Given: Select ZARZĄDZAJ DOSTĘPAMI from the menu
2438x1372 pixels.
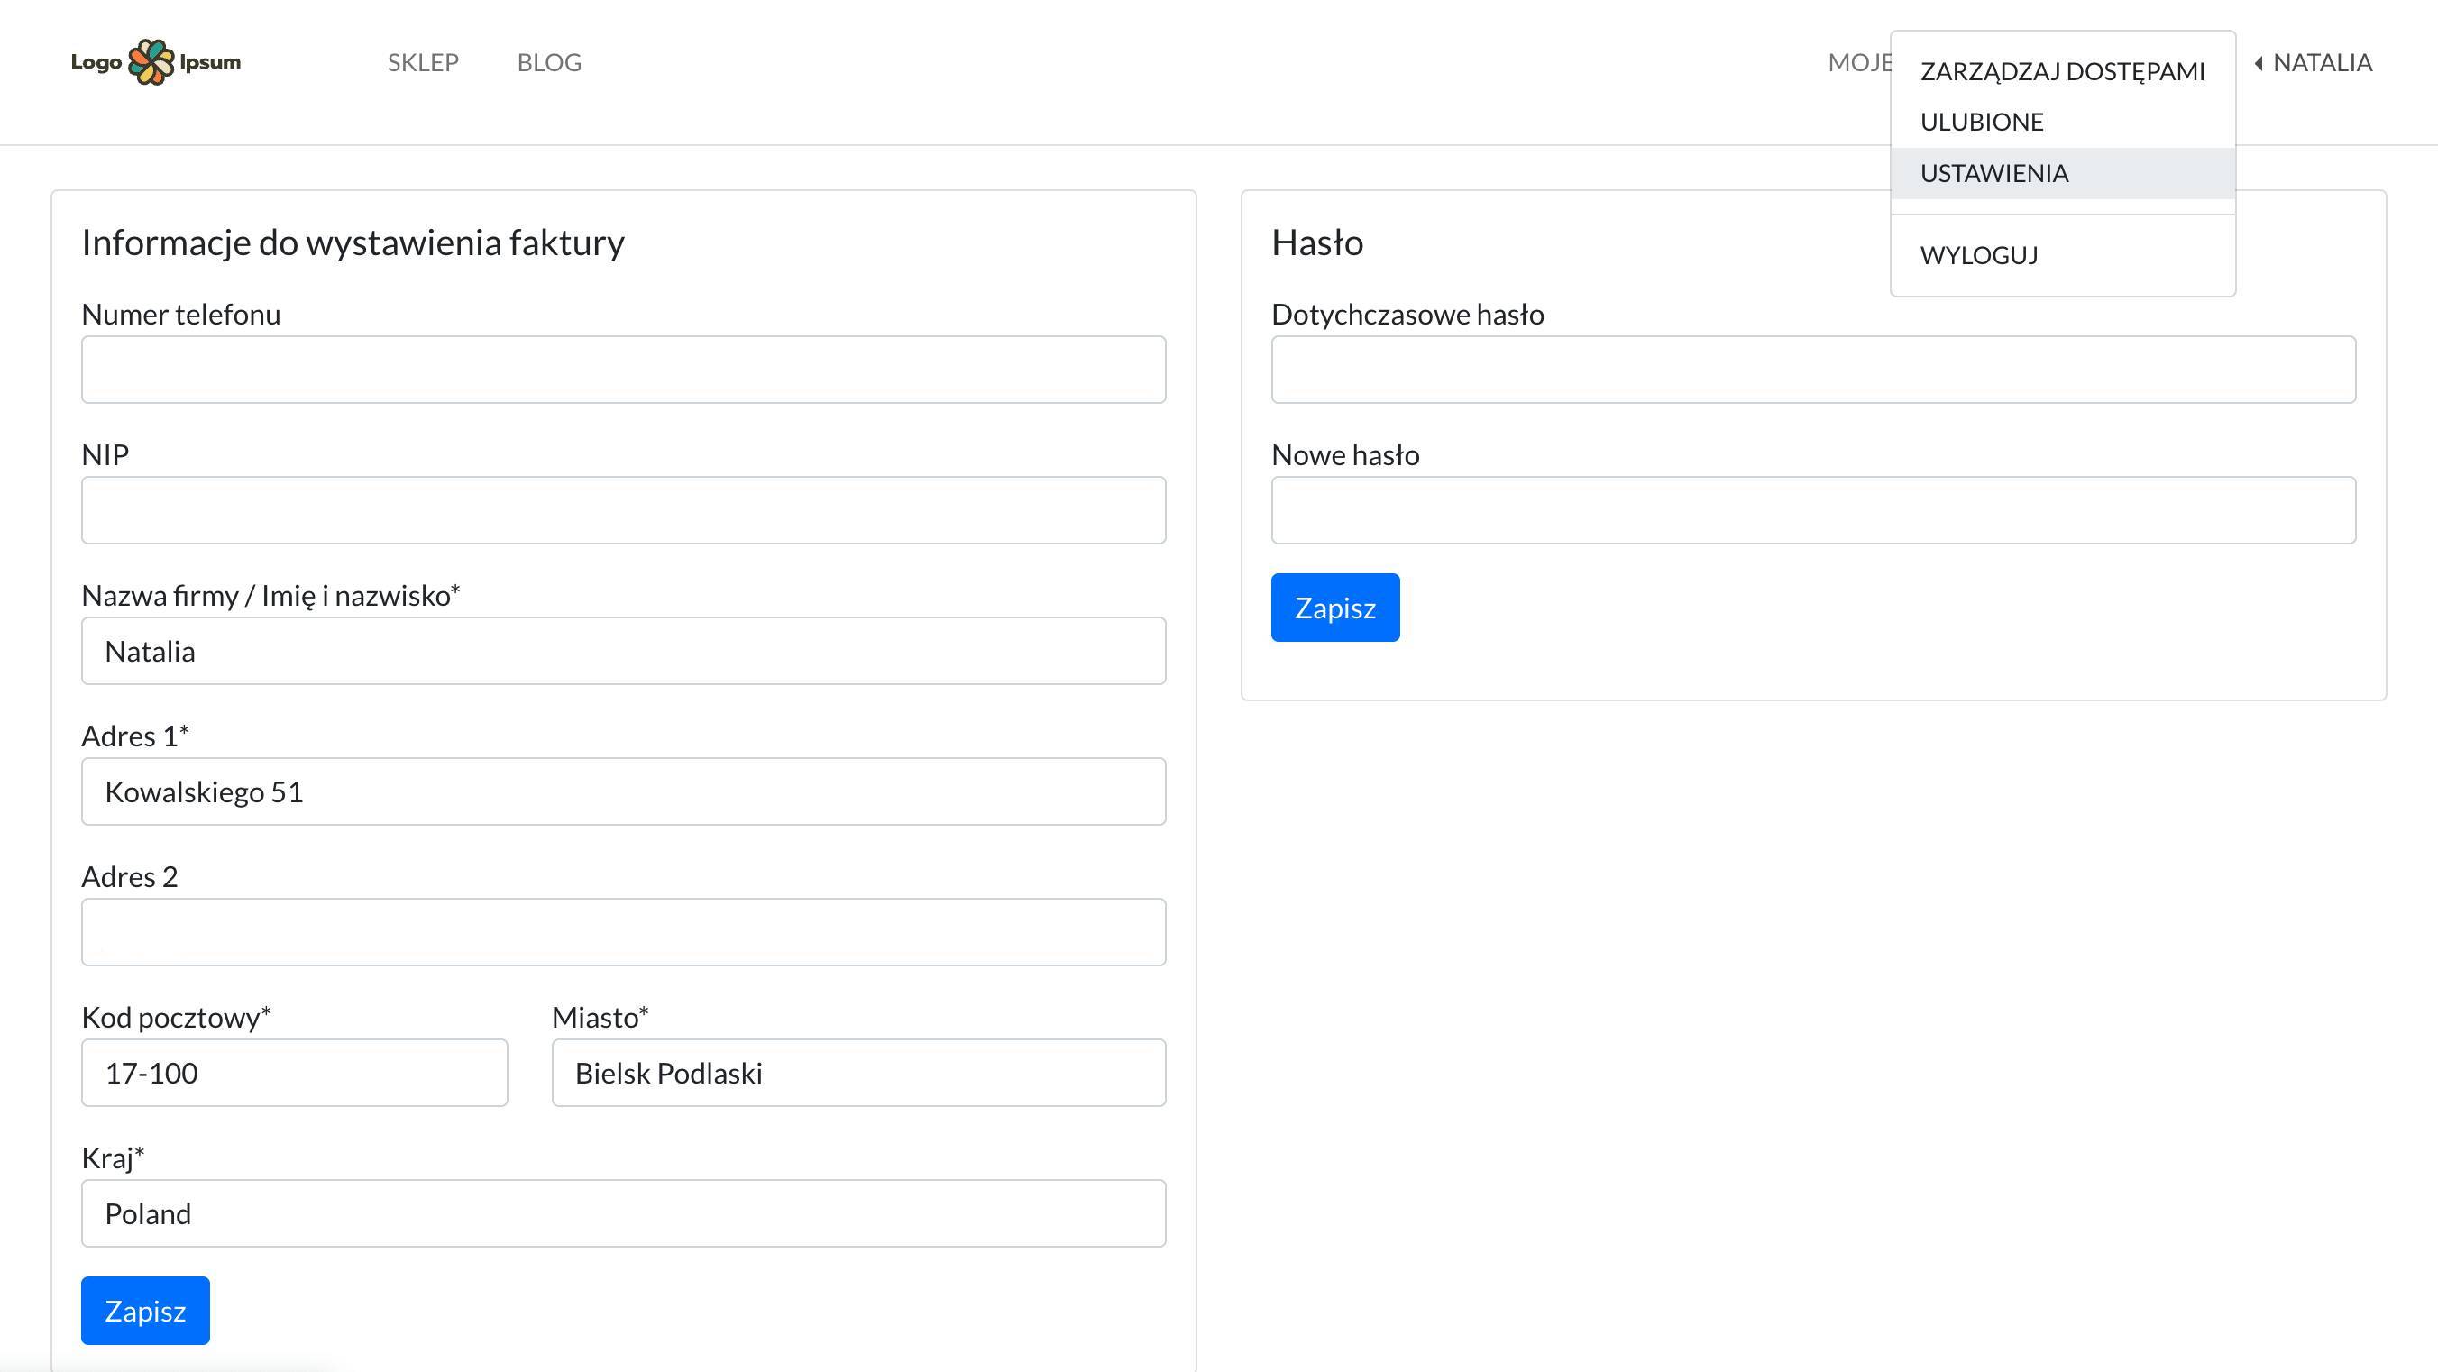Looking at the screenshot, I should [2062, 71].
